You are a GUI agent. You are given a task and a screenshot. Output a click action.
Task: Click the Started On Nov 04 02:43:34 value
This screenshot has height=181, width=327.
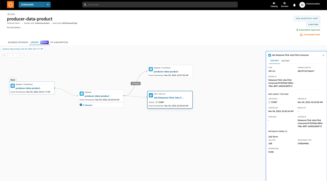[x=281, y=111]
